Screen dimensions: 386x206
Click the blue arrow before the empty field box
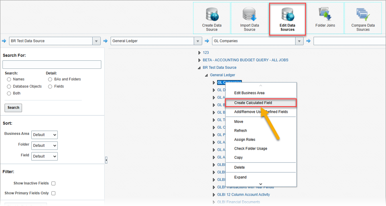(x=308, y=41)
